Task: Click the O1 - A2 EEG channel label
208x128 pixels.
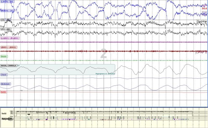Action: 6,29
